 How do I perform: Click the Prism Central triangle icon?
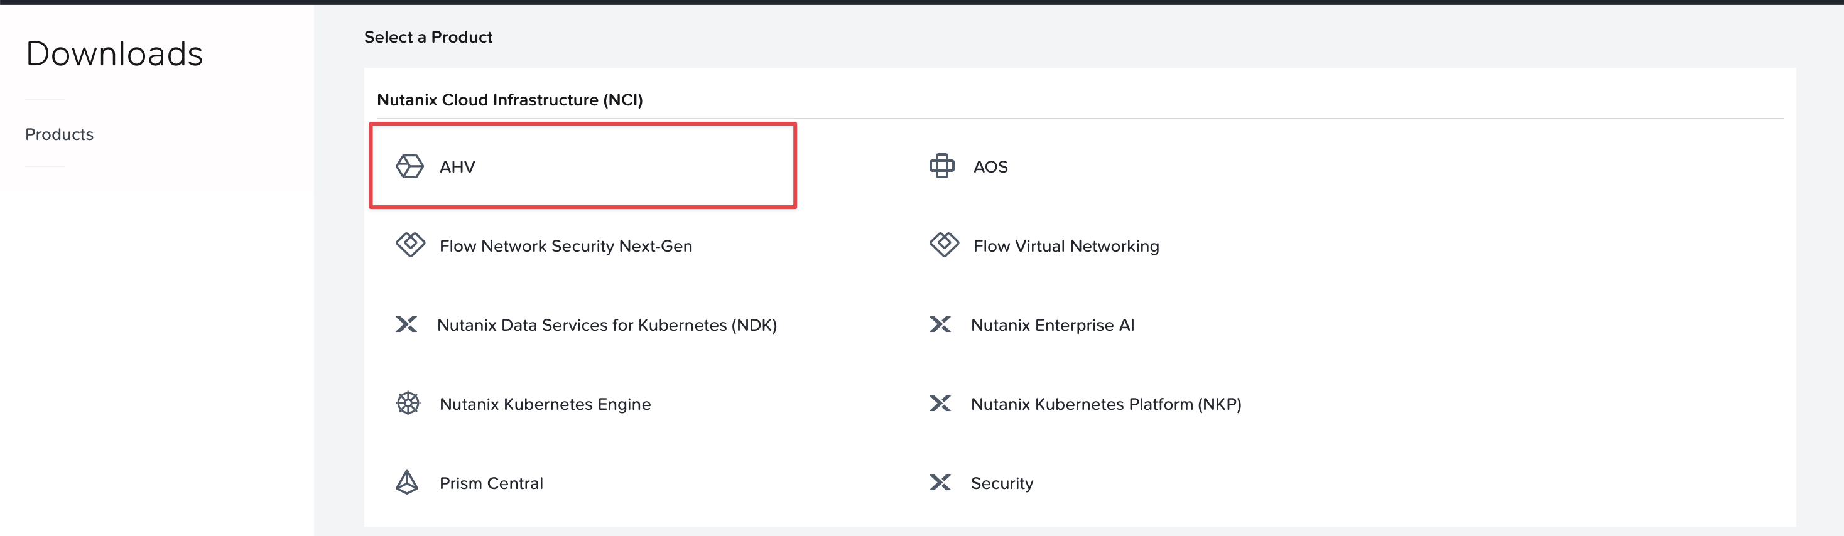coord(406,482)
